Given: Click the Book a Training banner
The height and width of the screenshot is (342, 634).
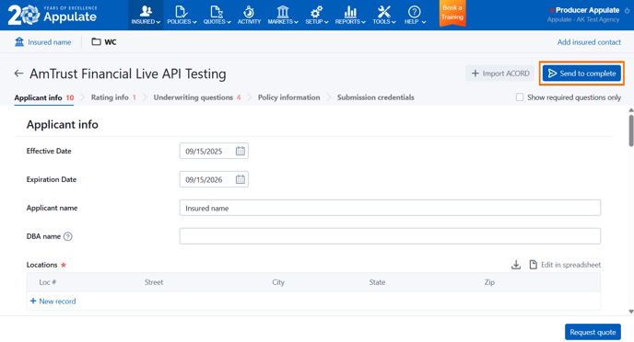Looking at the screenshot, I should [452, 13].
